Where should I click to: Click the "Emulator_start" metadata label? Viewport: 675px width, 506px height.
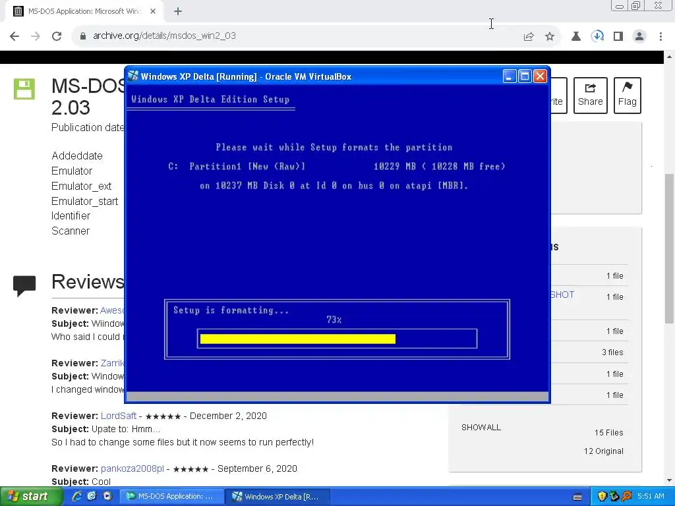click(84, 202)
